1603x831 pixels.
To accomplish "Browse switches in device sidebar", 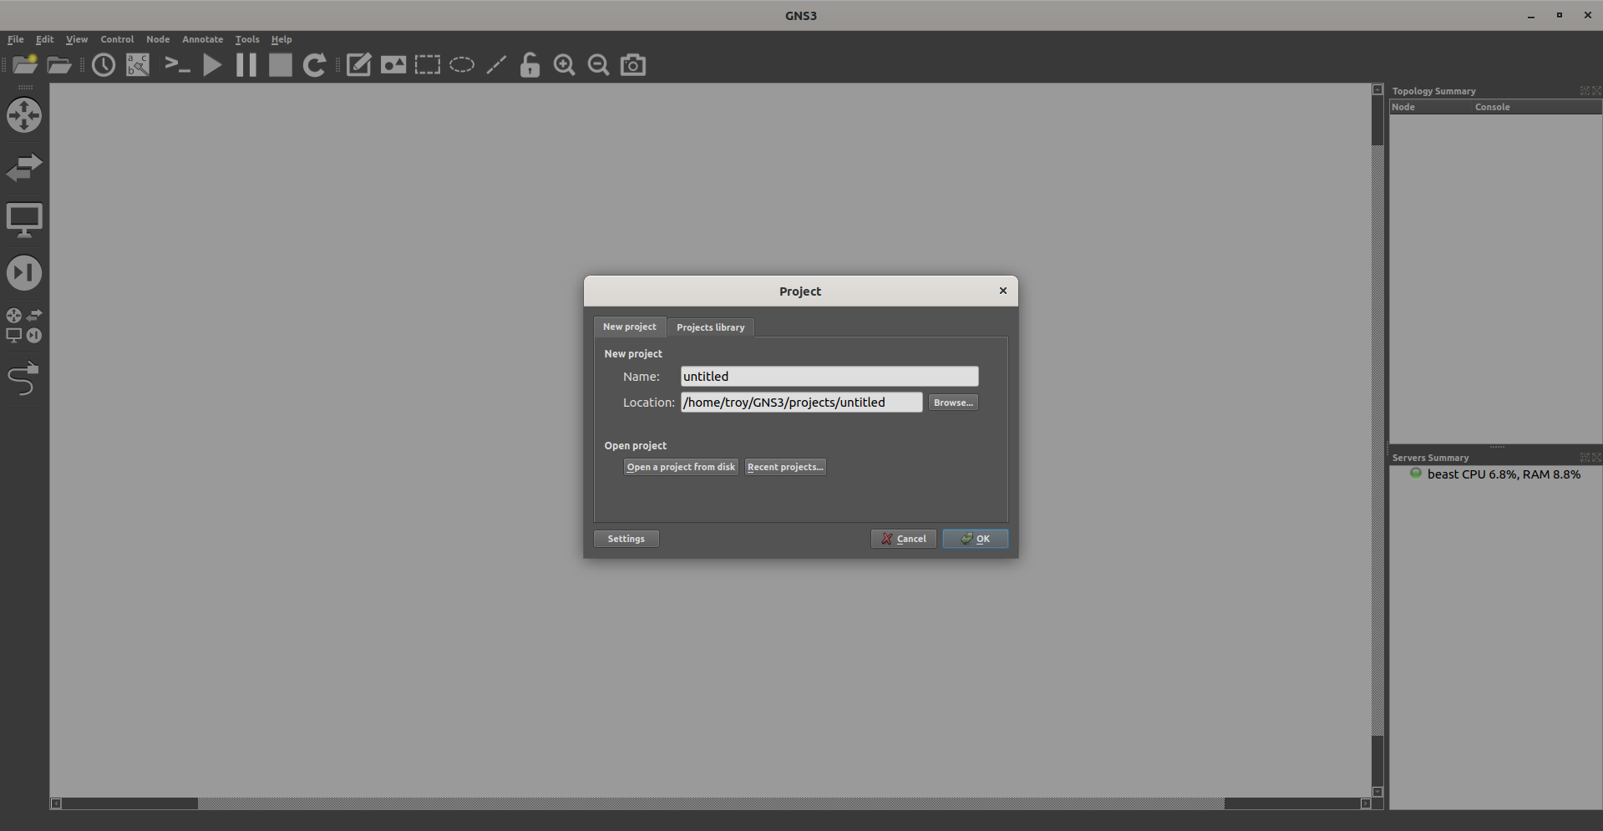I will [24, 168].
